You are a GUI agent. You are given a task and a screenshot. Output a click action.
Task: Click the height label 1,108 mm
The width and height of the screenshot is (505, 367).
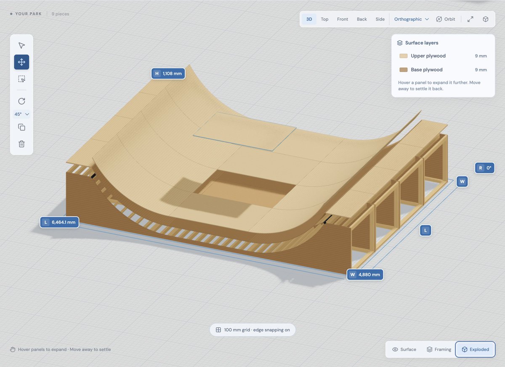(168, 73)
